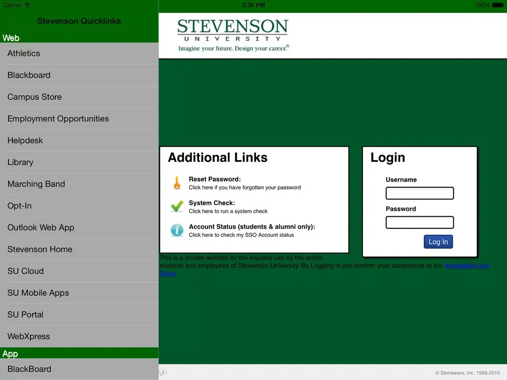Open SU Cloud quicklink
507x380 pixels.
79,271
